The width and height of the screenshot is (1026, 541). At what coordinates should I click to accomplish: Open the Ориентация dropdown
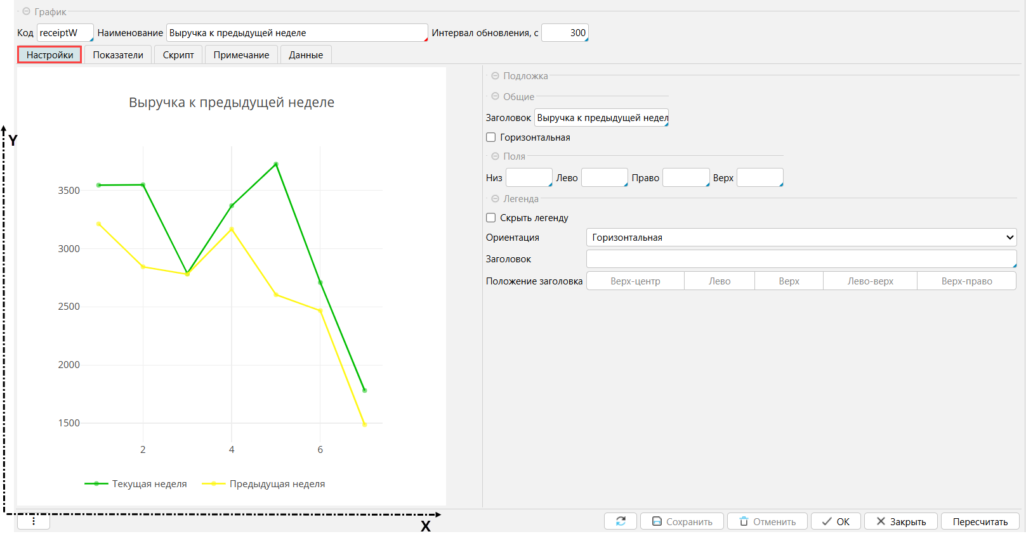click(x=801, y=238)
